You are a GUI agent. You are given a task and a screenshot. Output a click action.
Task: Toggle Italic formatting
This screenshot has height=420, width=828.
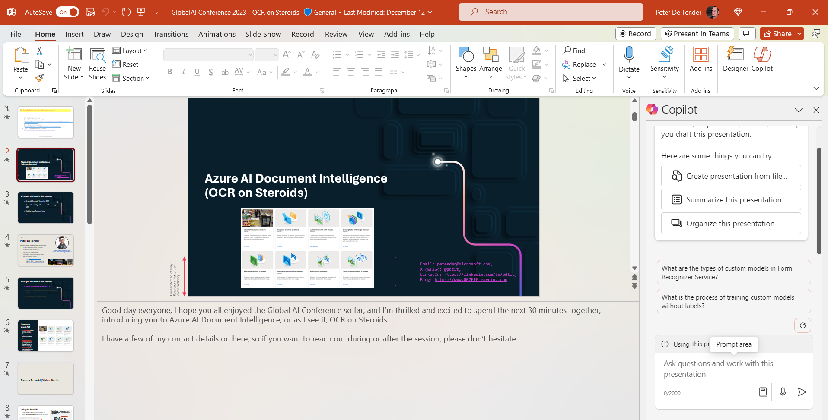[x=183, y=72]
